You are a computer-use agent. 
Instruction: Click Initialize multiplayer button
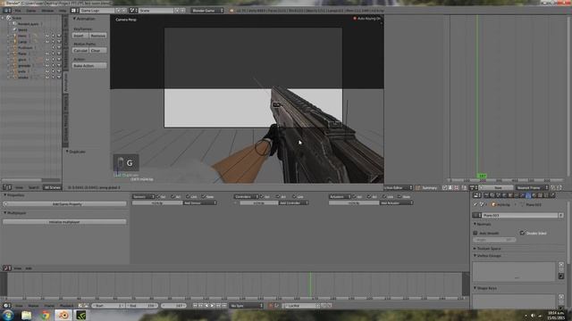click(64, 222)
